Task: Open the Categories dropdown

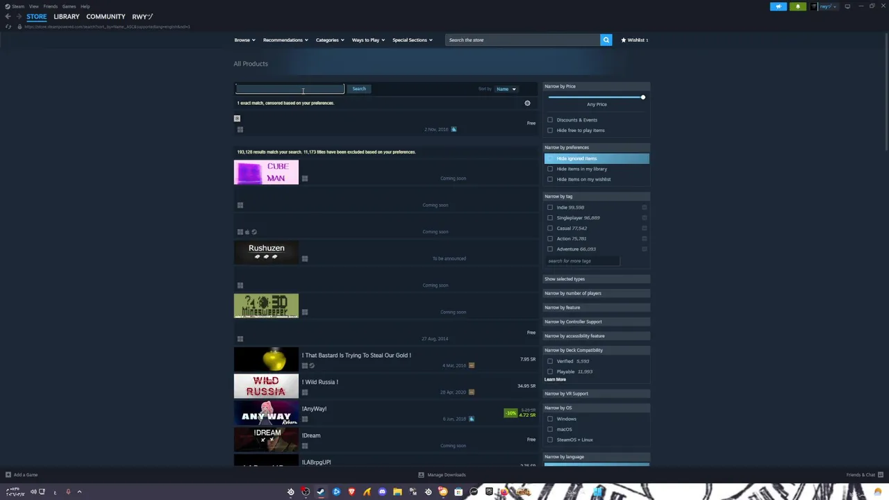Action: coord(330,40)
